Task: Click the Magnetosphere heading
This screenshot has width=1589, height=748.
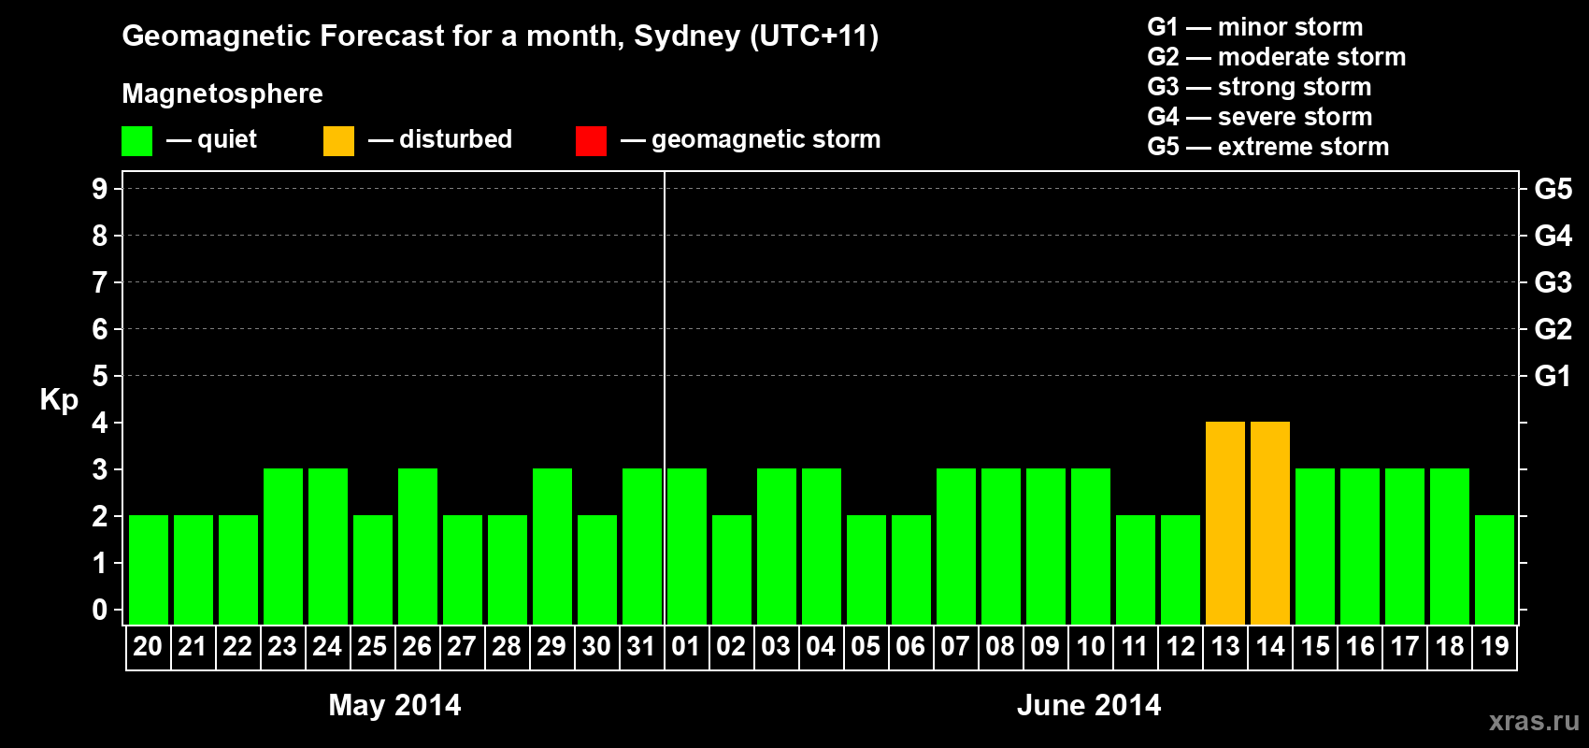Action: tap(222, 94)
